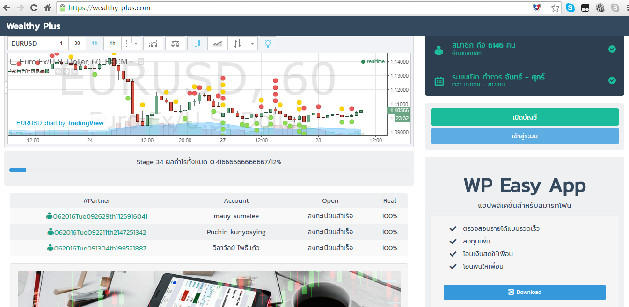
Task: Follow the TradingView link in the chart
Action: point(86,123)
